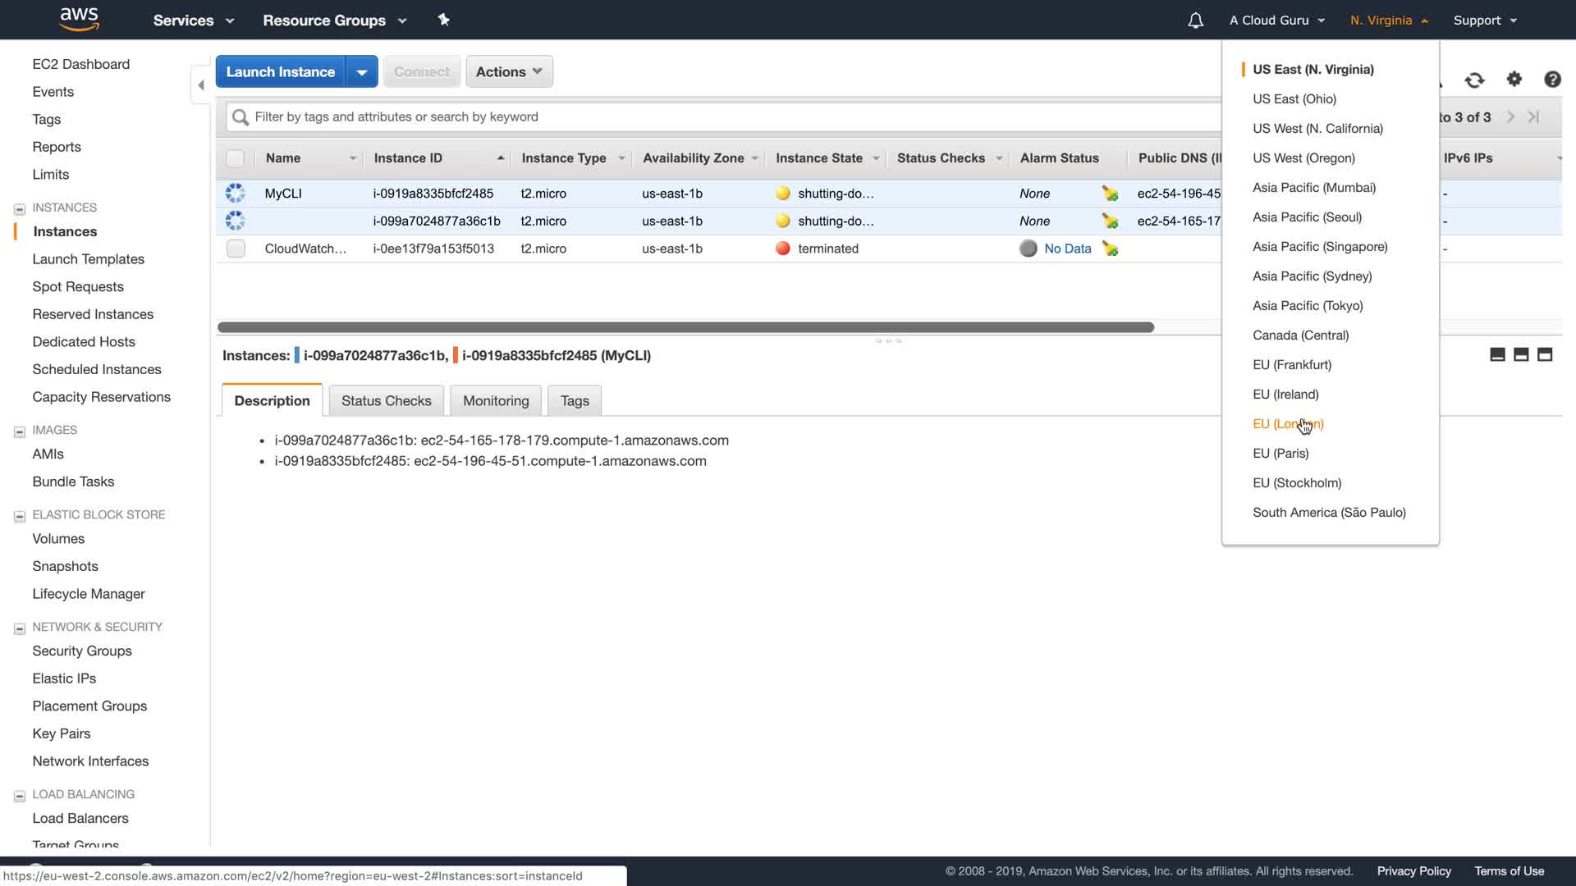Click the help question mark icon
The height and width of the screenshot is (886, 1576).
point(1551,79)
